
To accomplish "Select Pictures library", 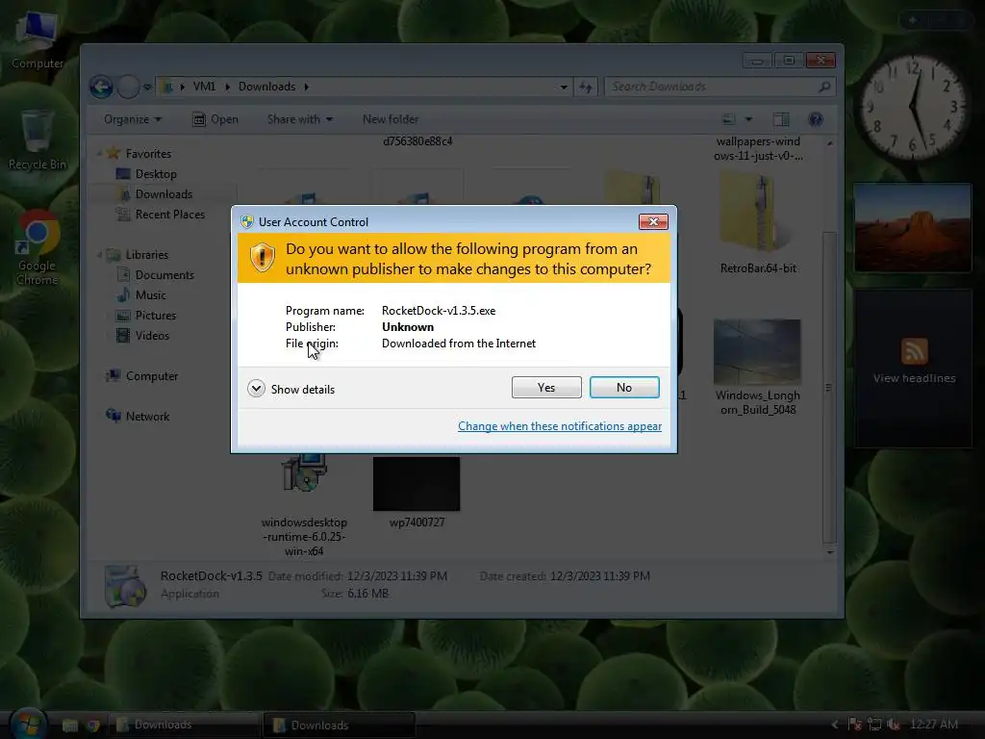I will pyautogui.click(x=155, y=315).
